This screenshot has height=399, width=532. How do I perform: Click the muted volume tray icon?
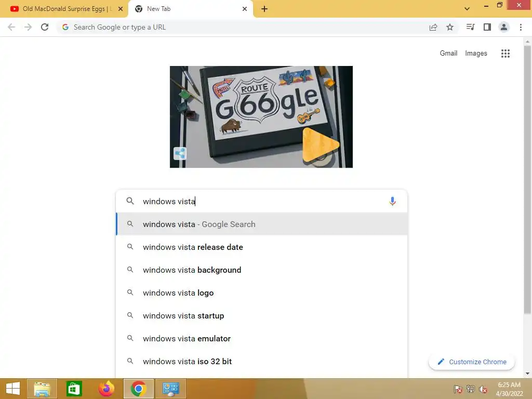click(x=483, y=389)
